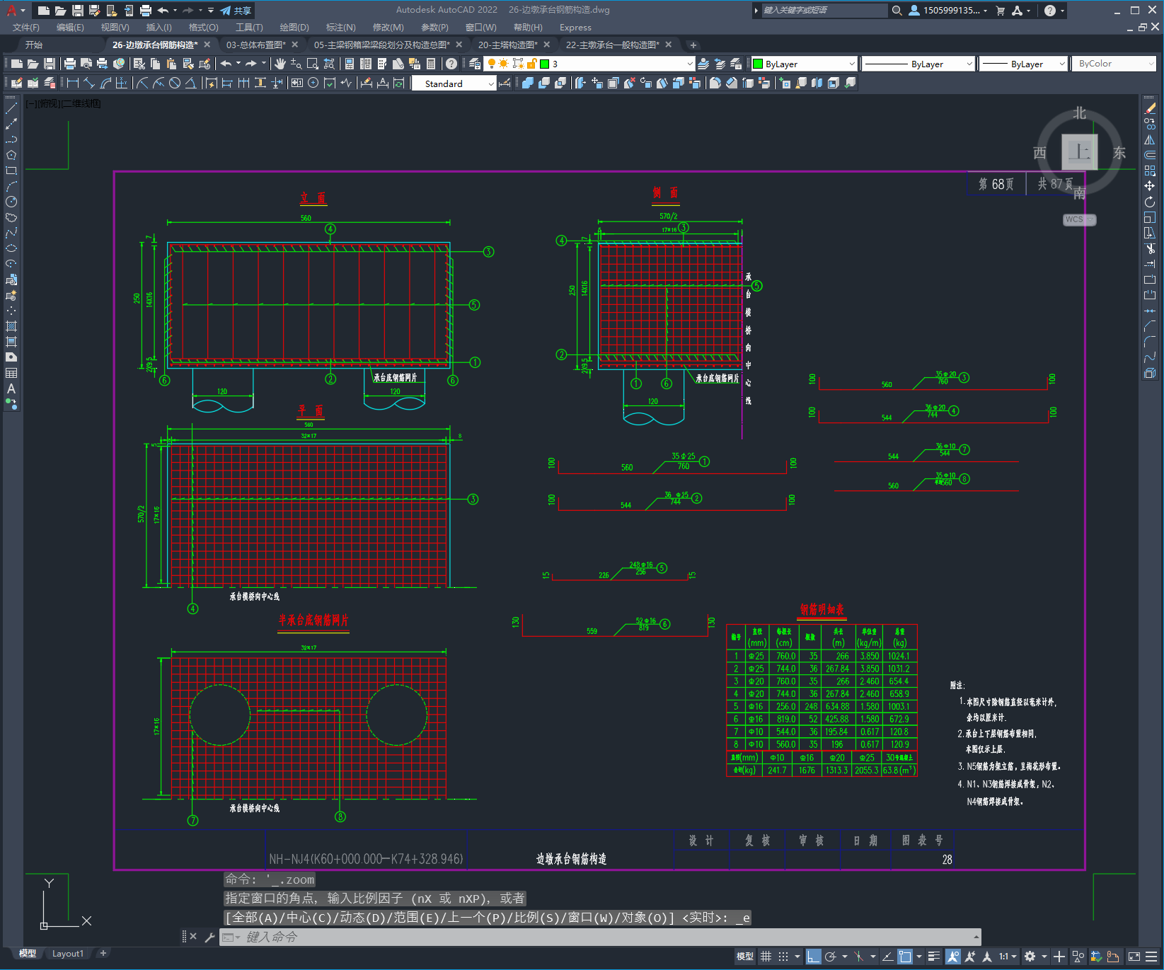This screenshot has width=1164, height=970.
Task: Toggle Object Snap in status bar
Action: 905,957
